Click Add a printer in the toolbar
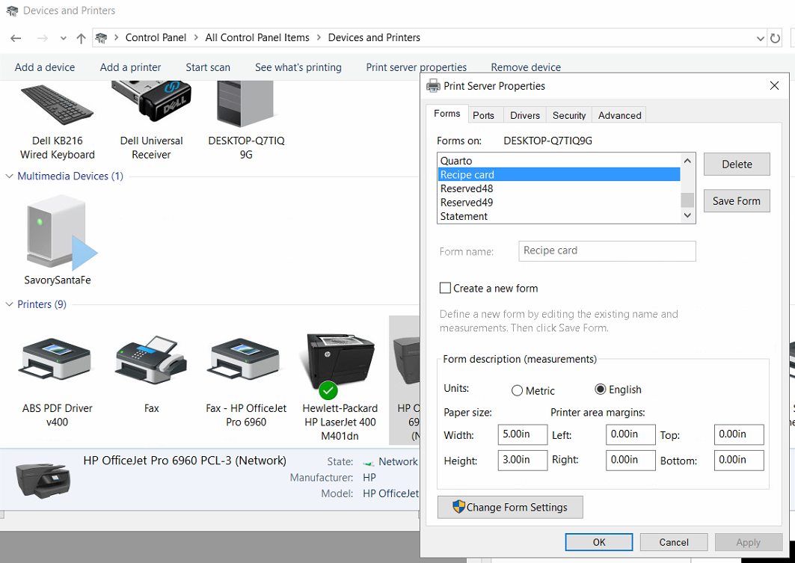This screenshot has width=795, height=563. pyautogui.click(x=130, y=67)
